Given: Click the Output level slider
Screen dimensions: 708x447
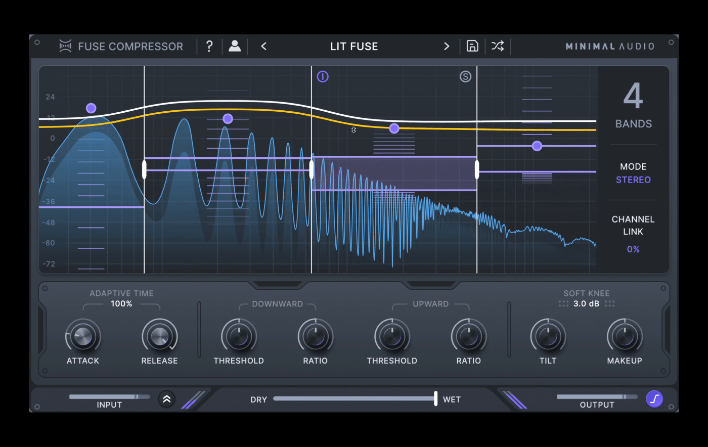Looking at the screenshot, I should coord(597,397).
